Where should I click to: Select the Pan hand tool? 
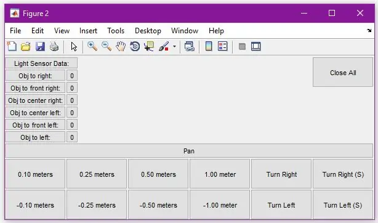point(121,46)
